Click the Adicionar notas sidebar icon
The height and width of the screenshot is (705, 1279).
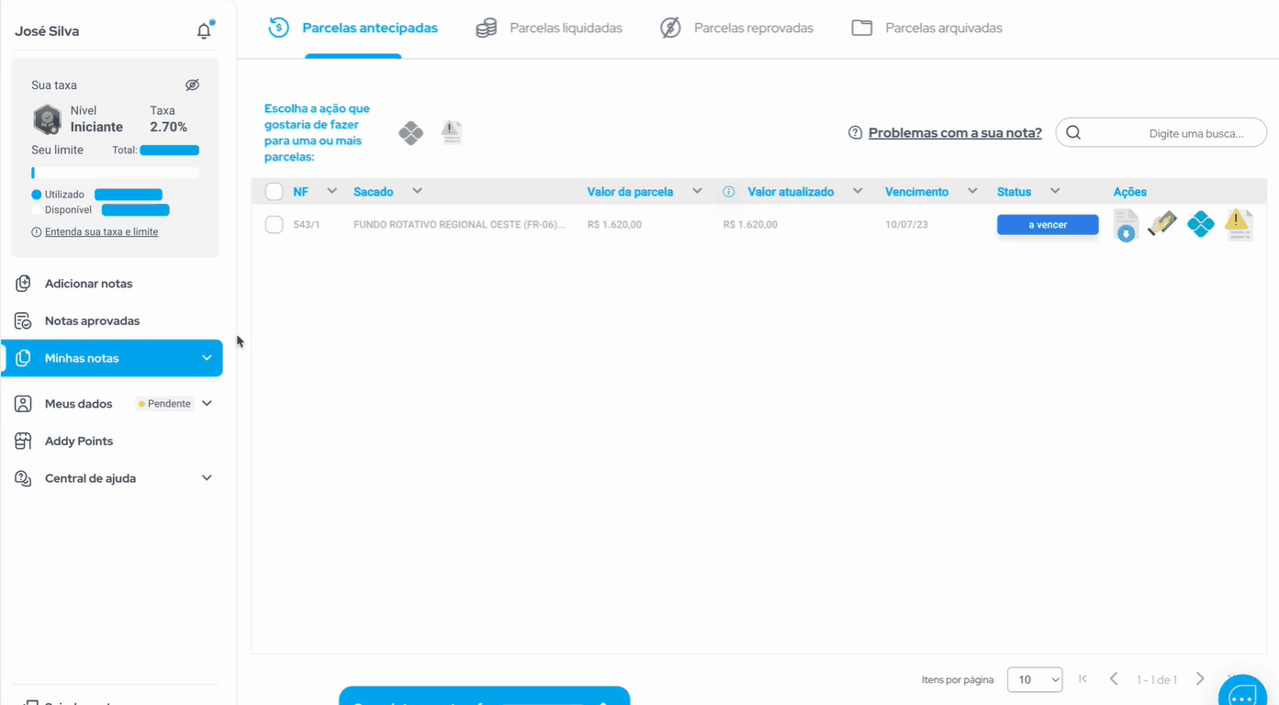(23, 284)
